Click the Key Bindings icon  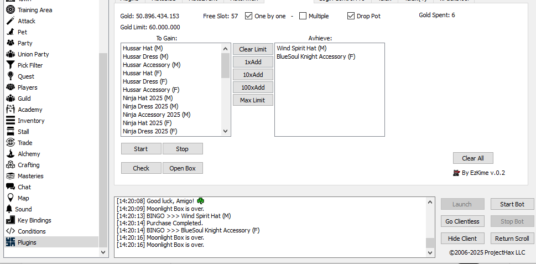[x=10, y=220]
